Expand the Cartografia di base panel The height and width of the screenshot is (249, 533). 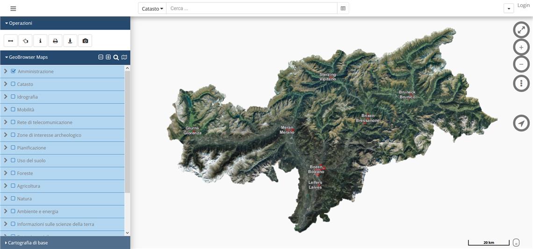tap(28, 242)
